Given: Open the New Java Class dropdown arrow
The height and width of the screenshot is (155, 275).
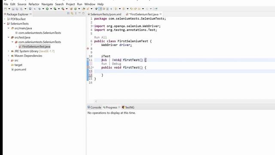Looking at the screenshot, I should (x=79, y=9).
